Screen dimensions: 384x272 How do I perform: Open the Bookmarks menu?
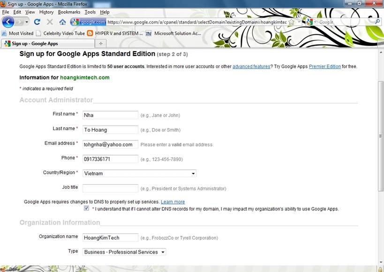pos(69,12)
